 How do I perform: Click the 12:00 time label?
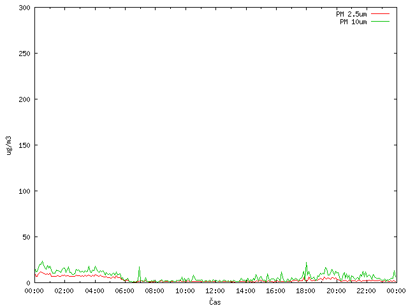tap(215, 291)
